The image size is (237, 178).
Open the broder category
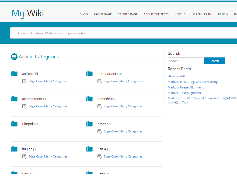pos(104,124)
